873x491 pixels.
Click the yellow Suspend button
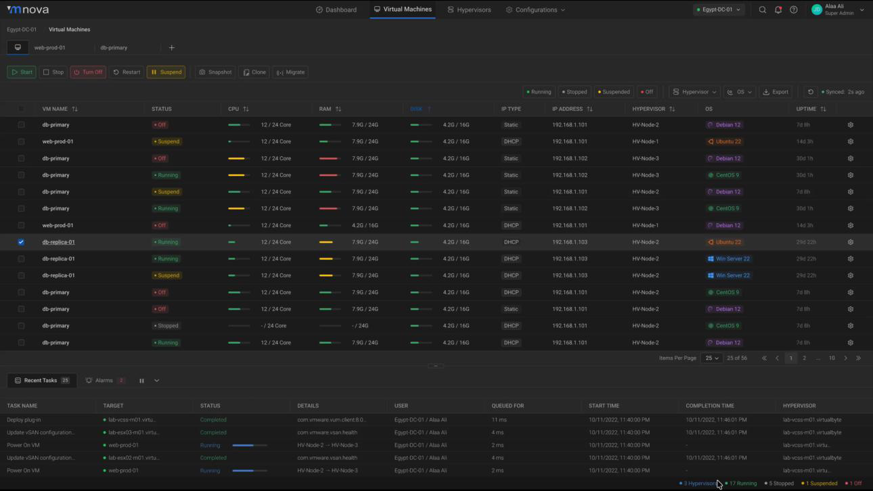pos(166,72)
